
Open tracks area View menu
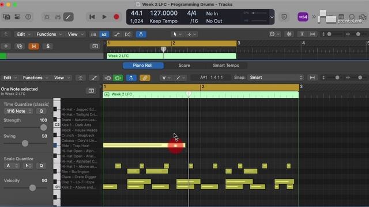click(x=76, y=34)
